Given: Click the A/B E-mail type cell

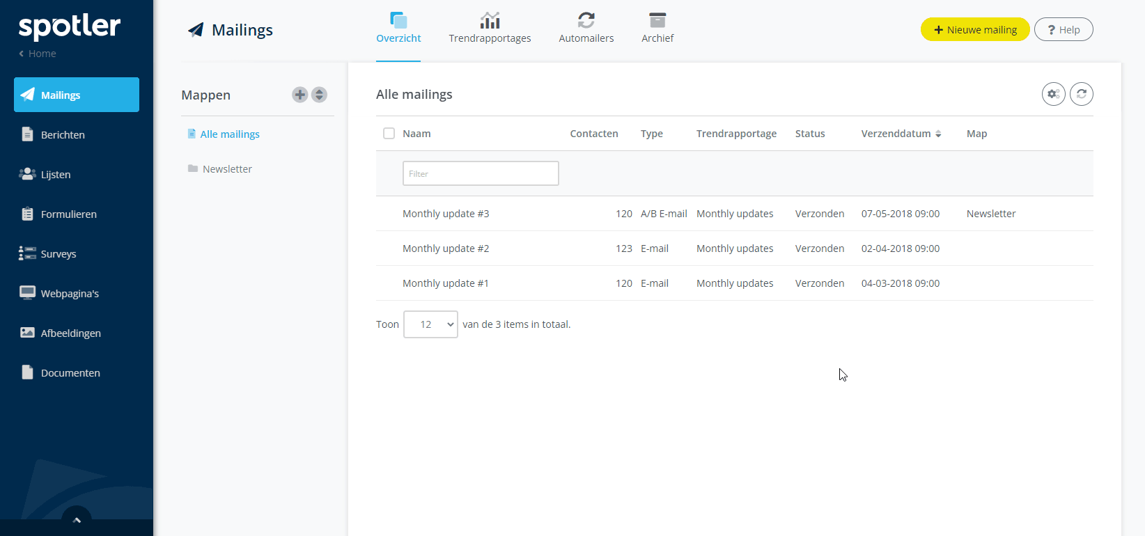Looking at the screenshot, I should [x=664, y=214].
